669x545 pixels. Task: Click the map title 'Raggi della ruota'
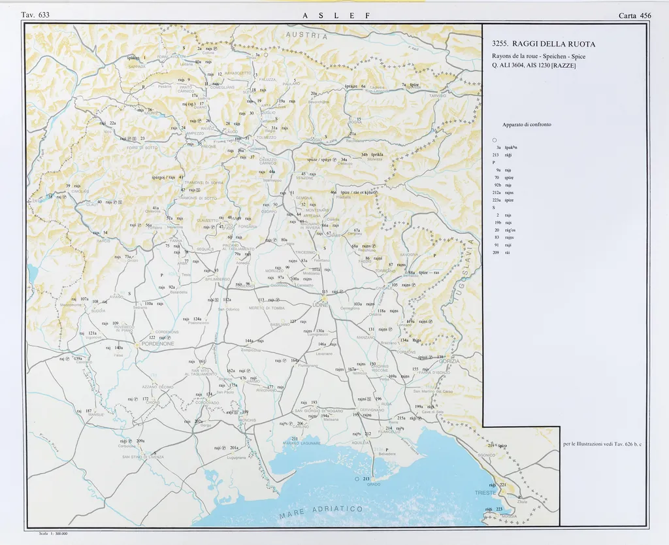(544, 44)
